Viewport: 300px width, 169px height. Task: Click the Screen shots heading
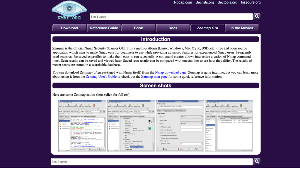(156, 85)
